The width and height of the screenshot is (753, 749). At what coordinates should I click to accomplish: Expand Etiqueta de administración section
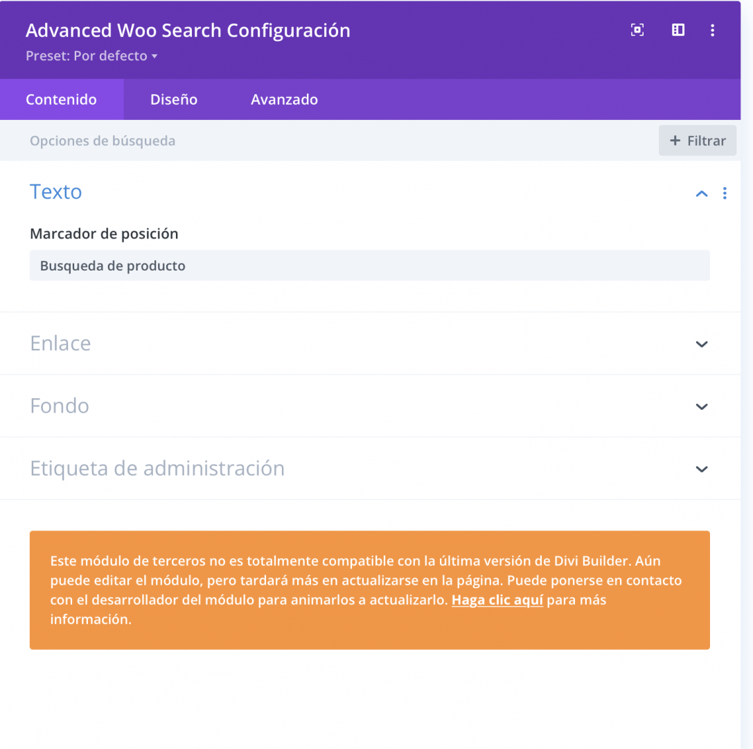(x=702, y=469)
